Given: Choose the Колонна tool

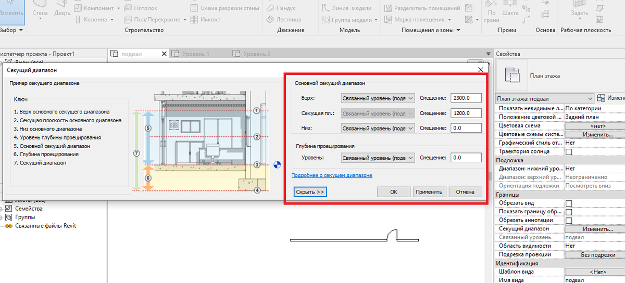Looking at the screenshot, I should 93,20.
